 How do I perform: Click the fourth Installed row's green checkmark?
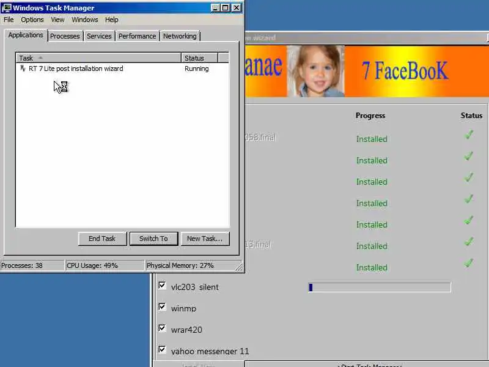(469, 199)
